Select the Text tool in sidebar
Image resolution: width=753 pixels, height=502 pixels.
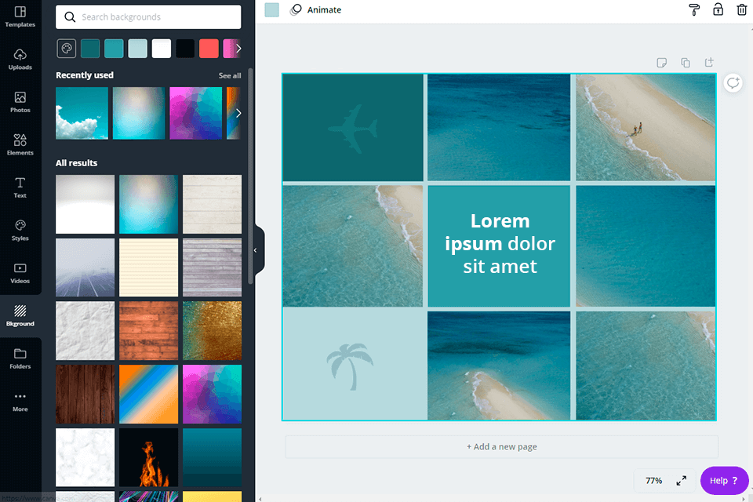coord(20,187)
